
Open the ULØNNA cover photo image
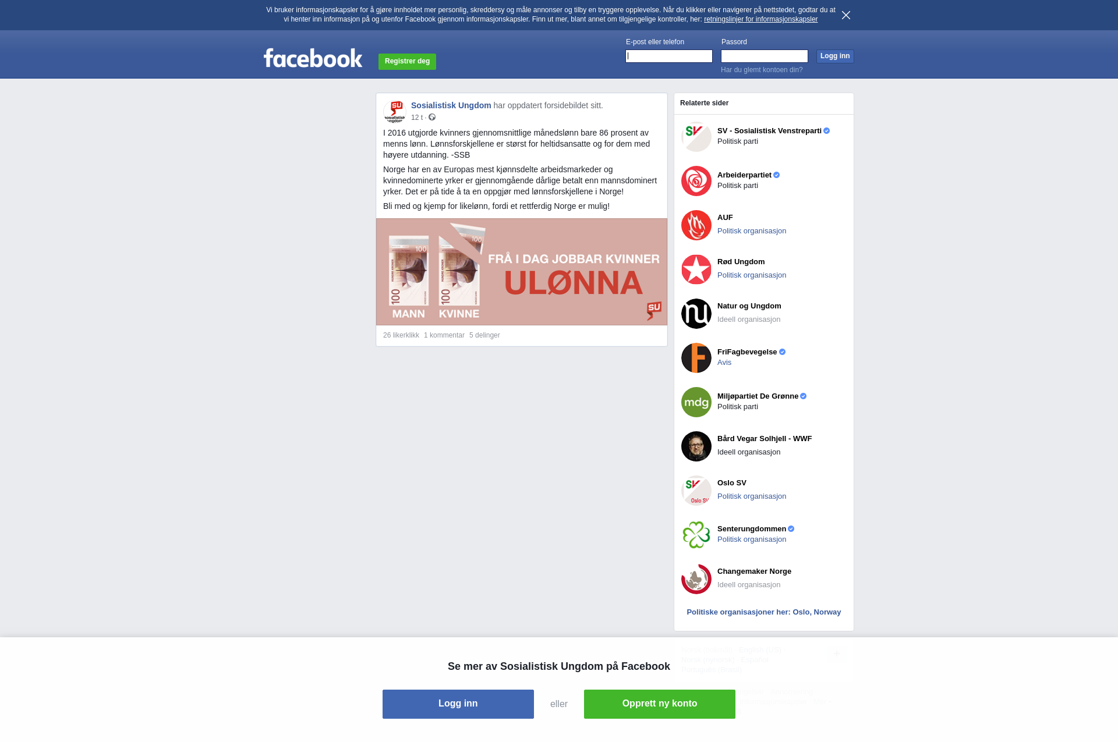[522, 272]
